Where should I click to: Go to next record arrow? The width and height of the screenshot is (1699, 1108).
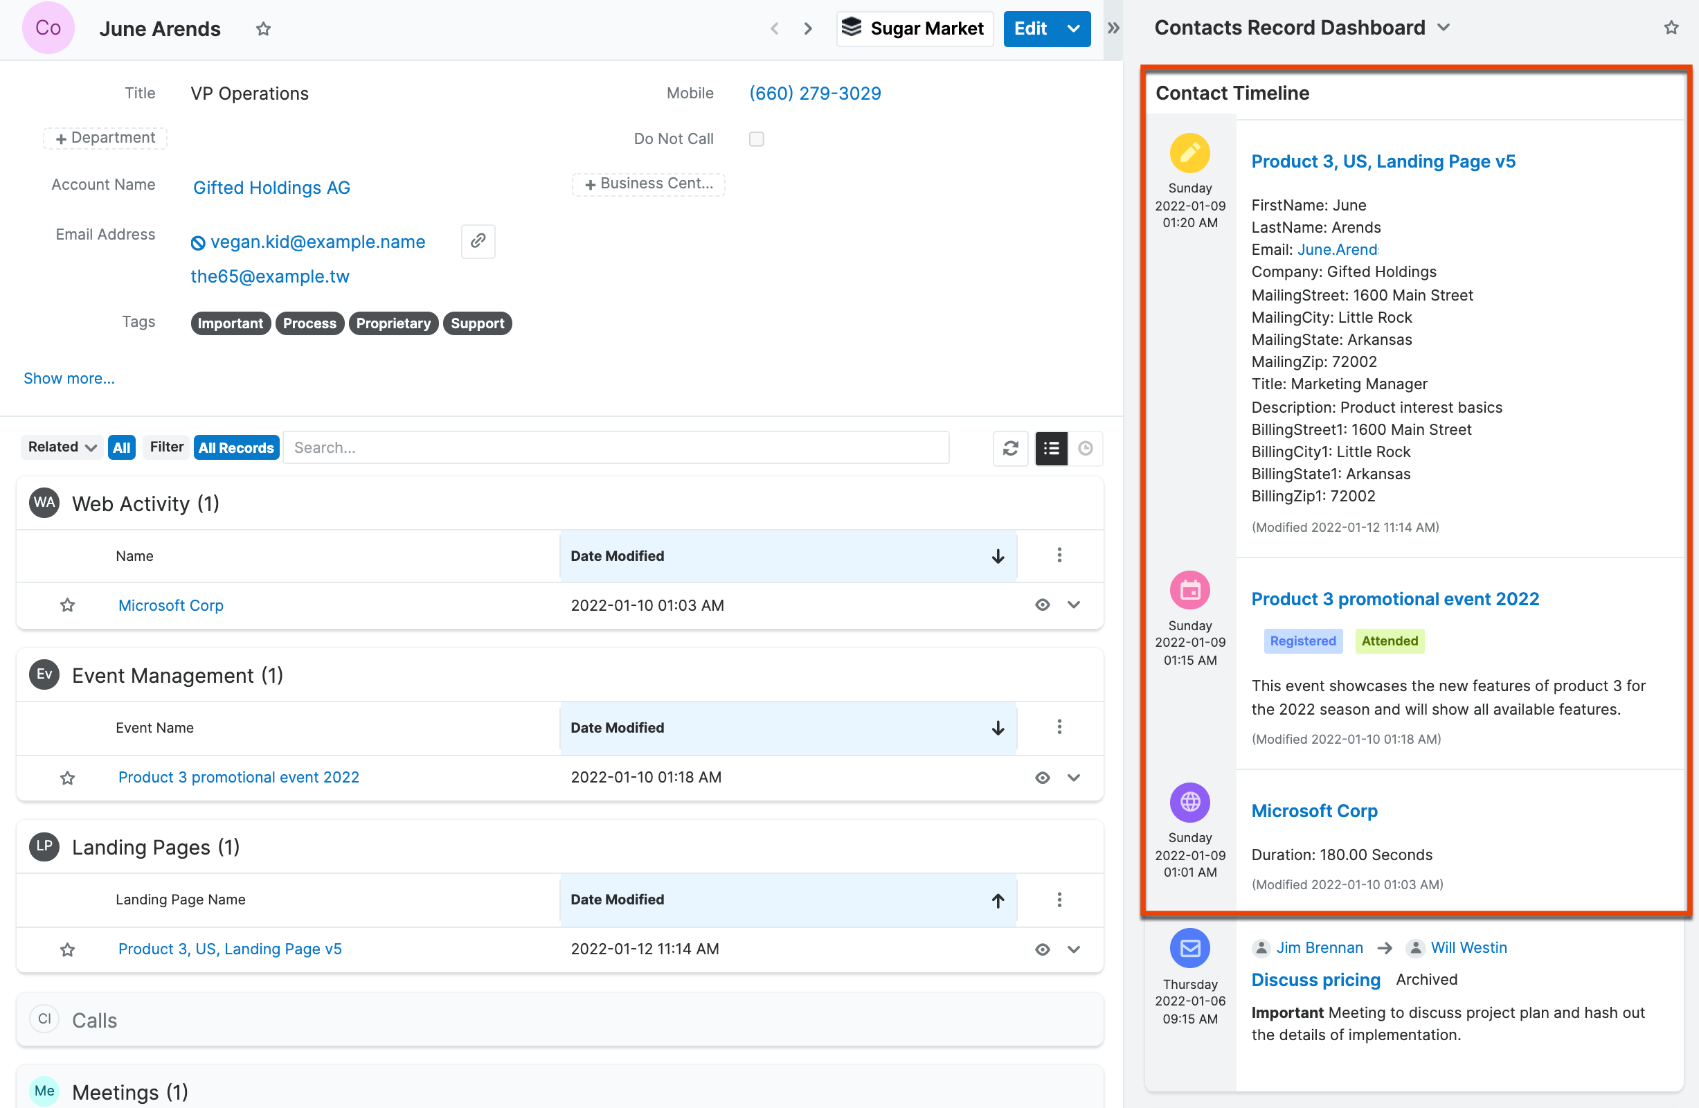tap(807, 28)
